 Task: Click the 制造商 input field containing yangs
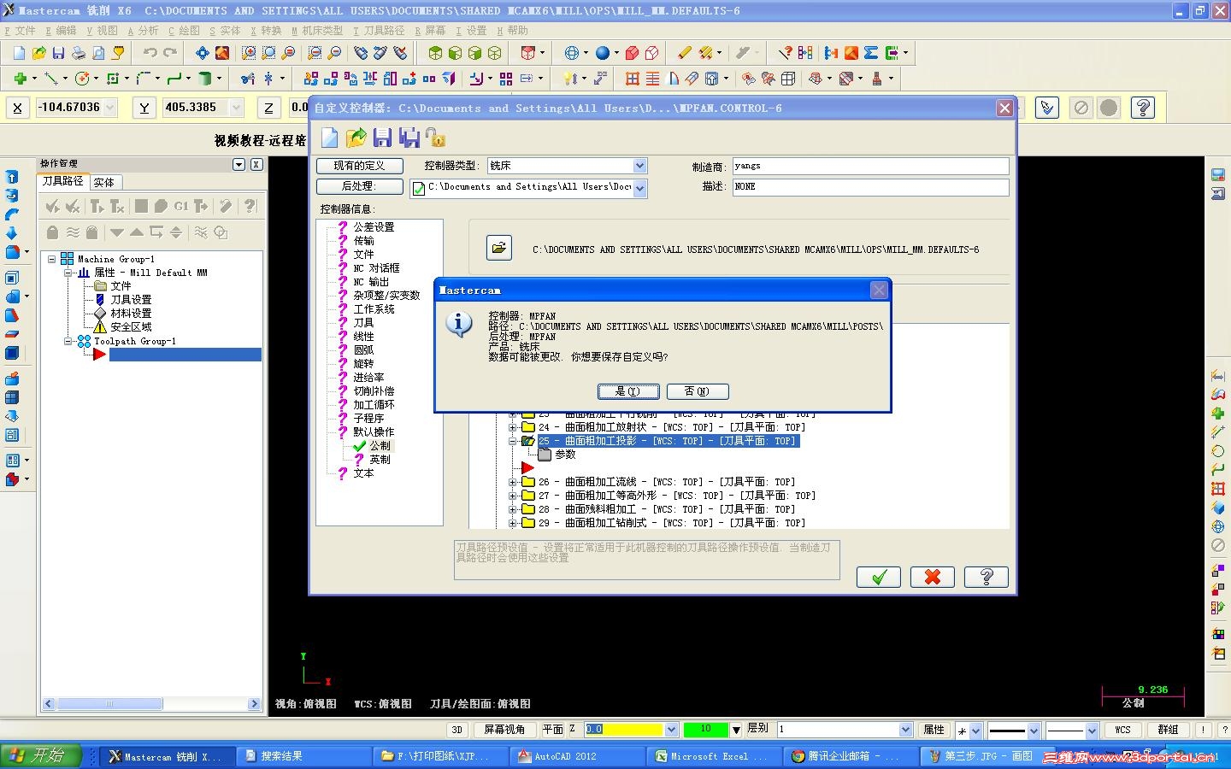870,166
